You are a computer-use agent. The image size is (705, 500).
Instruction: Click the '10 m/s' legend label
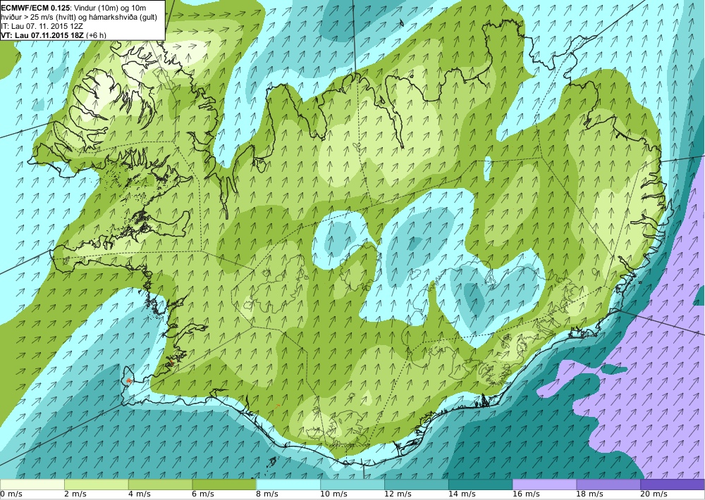pos(334,494)
